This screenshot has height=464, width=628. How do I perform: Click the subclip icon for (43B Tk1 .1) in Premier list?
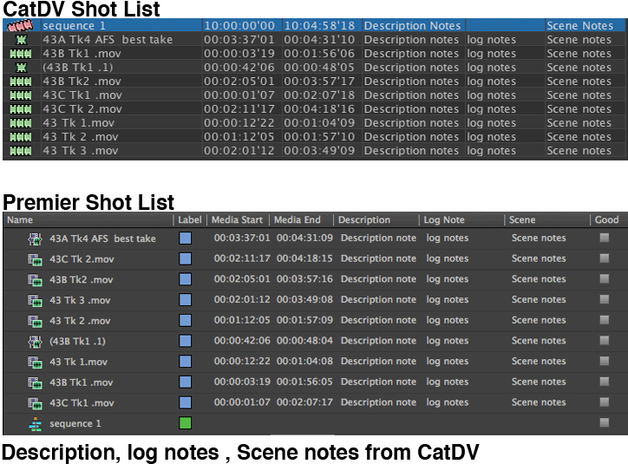[x=35, y=341]
